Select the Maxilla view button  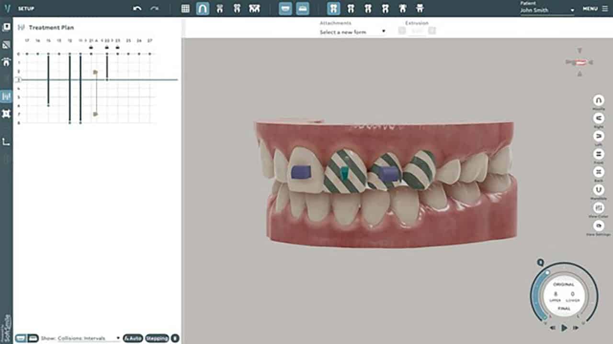pyautogui.click(x=598, y=100)
